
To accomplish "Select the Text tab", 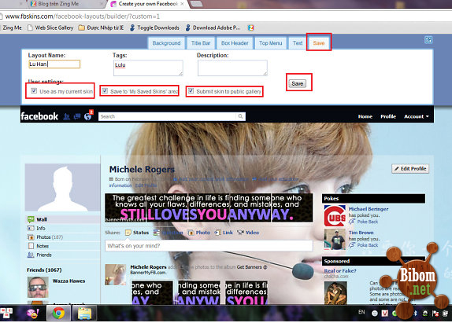I will (x=298, y=43).
